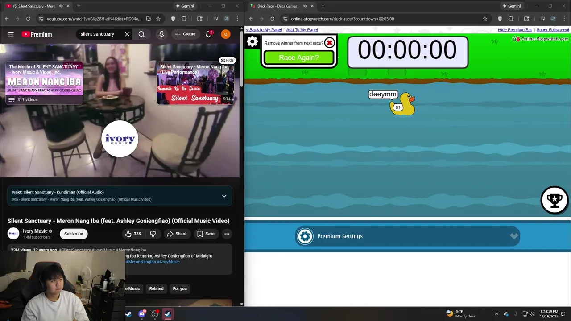Image resolution: width=571 pixels, height=321 pixels.
Task: Go back in the Duck Race window
Action: tap(251, 19)
